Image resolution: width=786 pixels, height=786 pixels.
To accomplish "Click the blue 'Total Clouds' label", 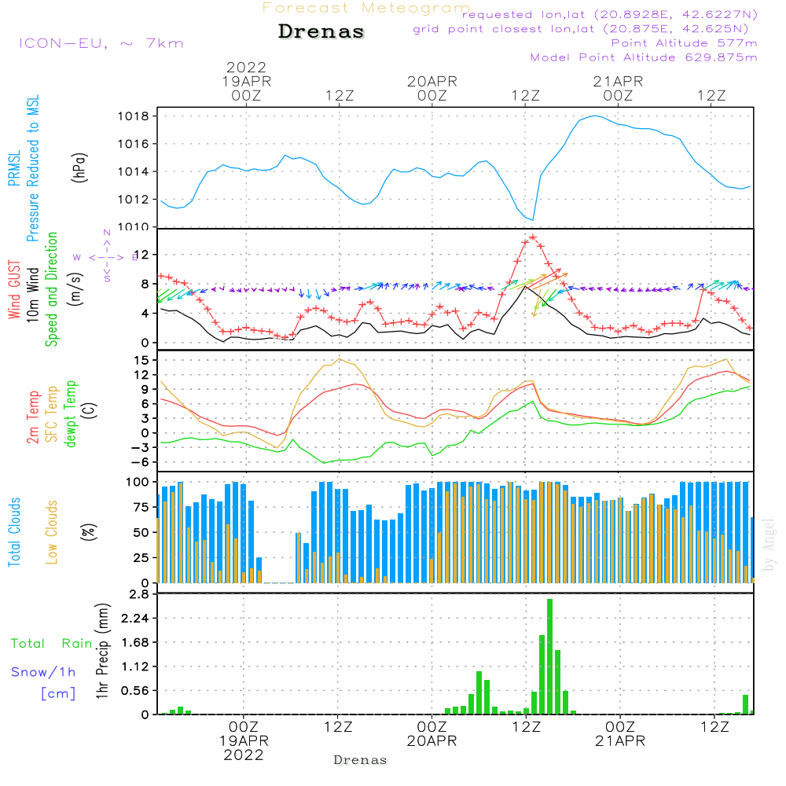I will [14, 532].
